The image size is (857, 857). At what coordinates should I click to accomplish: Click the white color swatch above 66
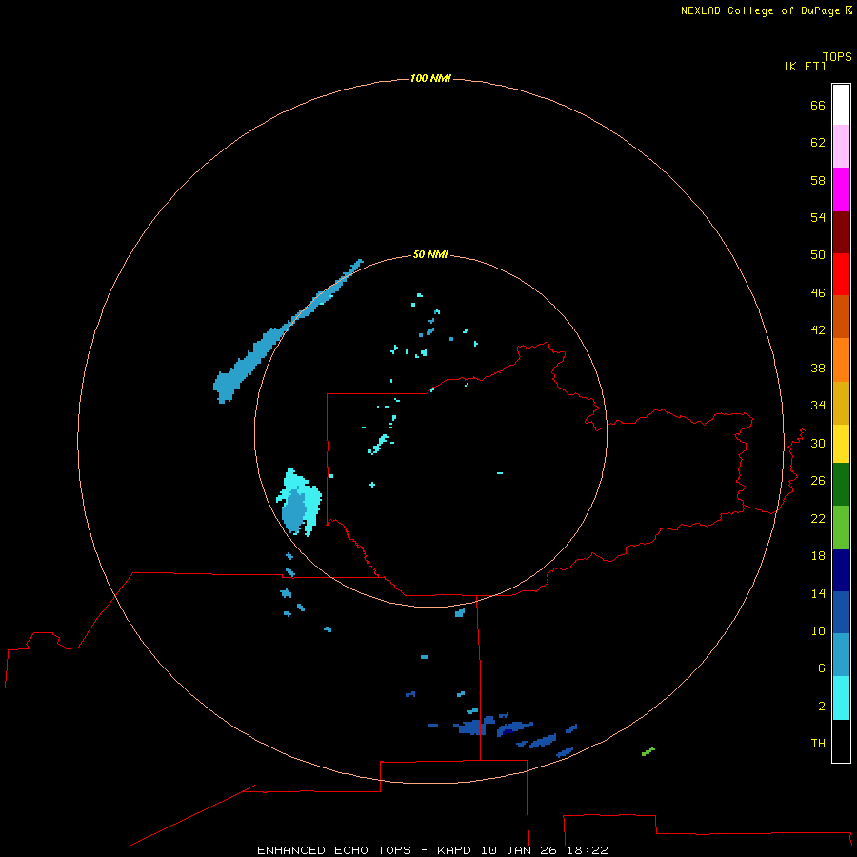[841, 105]
